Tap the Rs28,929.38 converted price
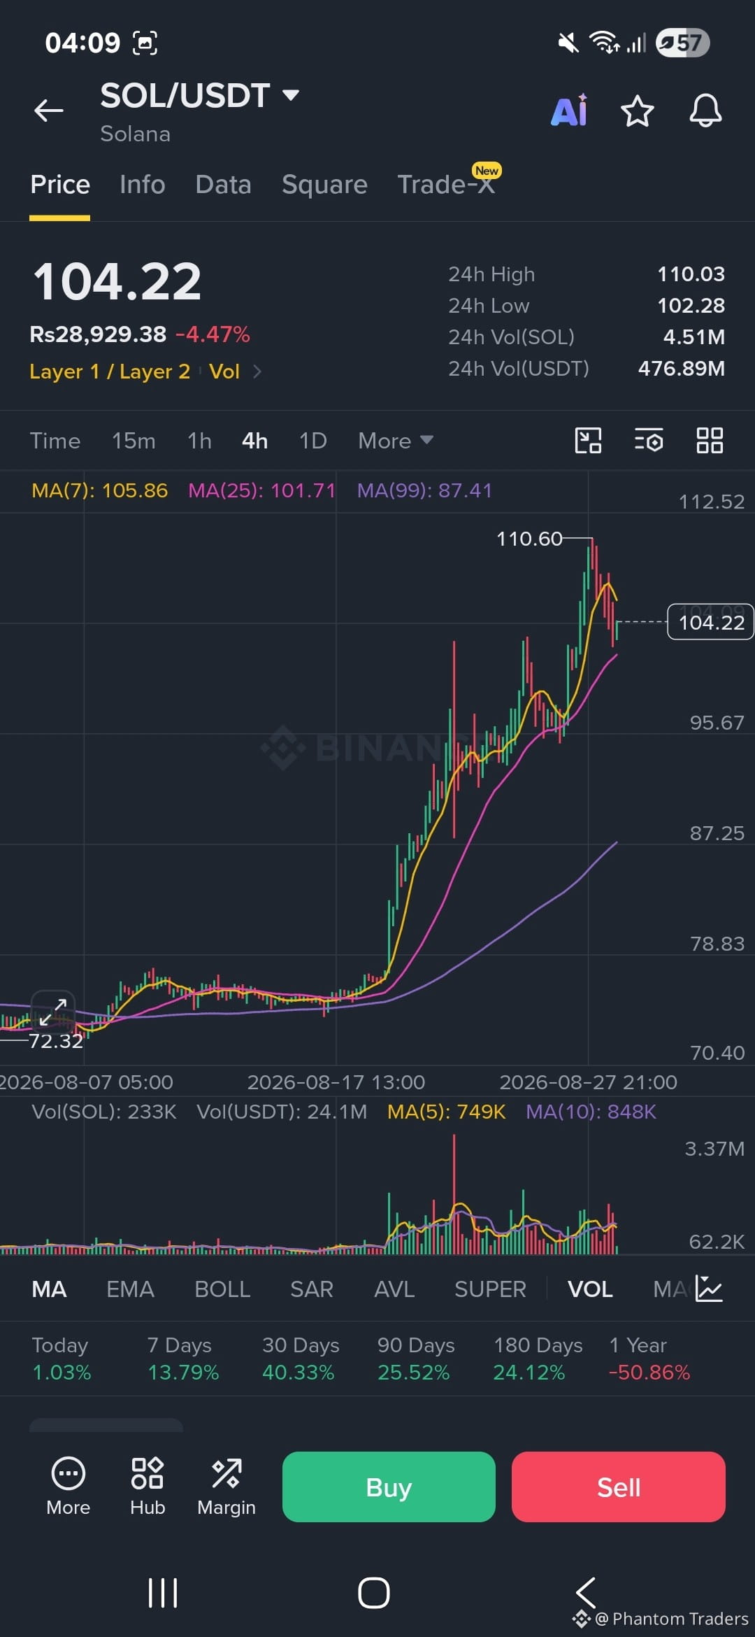This screenshot has width=755, height=1637. (98, 334)
